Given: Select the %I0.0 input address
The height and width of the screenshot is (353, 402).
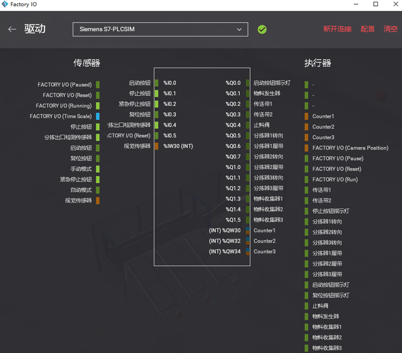Looking at the screenshot, I should pos(169,82).
